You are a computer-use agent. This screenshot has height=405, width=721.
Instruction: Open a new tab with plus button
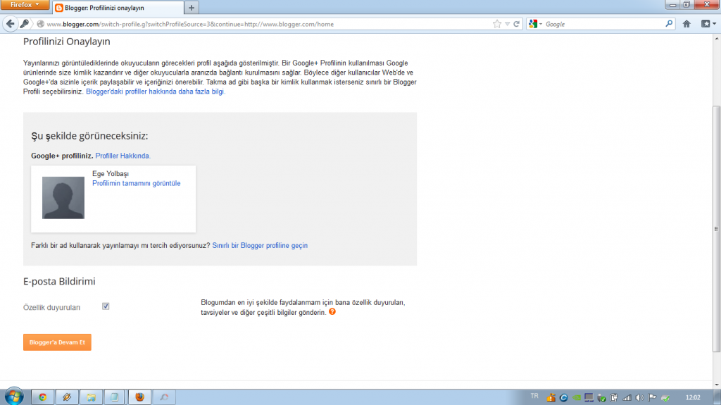coord(192,8)
